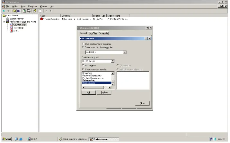Click the Up one level folder icon
Viewport: 230px width, 143px height.
tap(14, 11)
